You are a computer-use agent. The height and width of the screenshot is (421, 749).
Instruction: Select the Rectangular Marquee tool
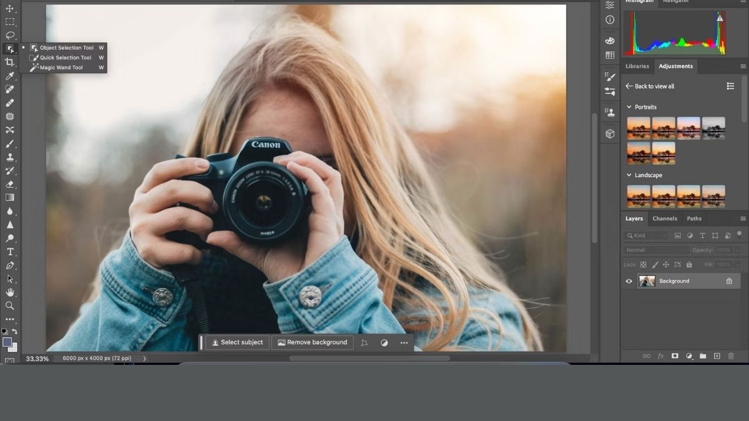[x=9, y=22]
